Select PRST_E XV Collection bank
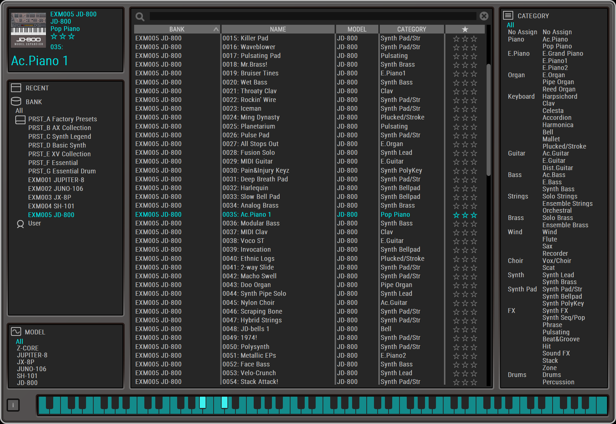Screen dimensions: 616x424 coord(59,154)
